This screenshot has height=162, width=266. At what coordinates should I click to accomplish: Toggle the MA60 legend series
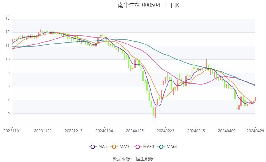pos(167,147)
